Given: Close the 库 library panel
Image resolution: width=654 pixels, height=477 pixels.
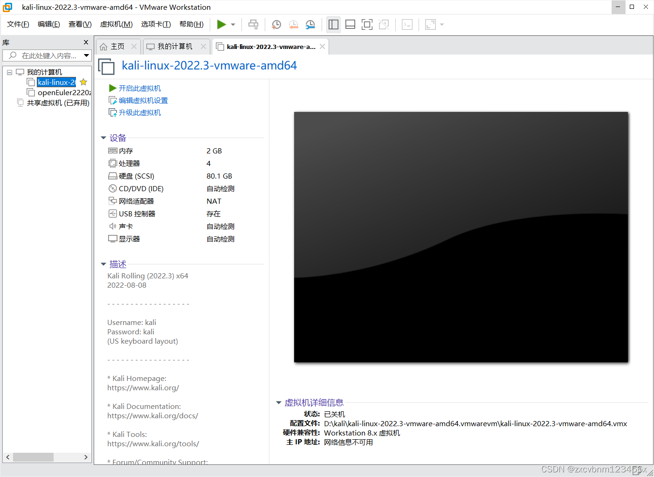Looking at the screenshot, I should [86, 42].
